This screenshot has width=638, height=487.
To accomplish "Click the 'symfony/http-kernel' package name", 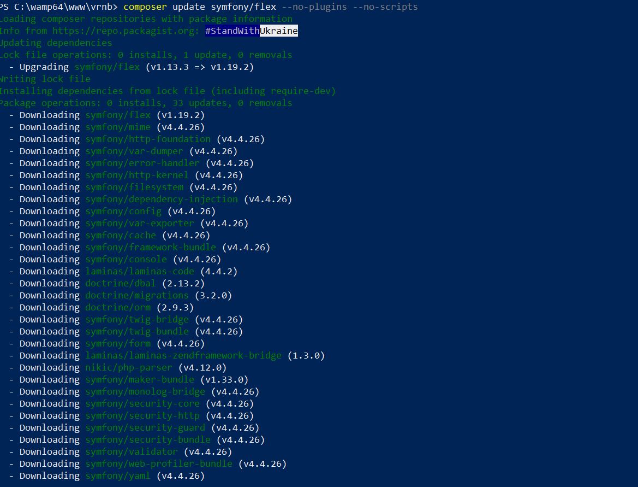I will (137, 175).
